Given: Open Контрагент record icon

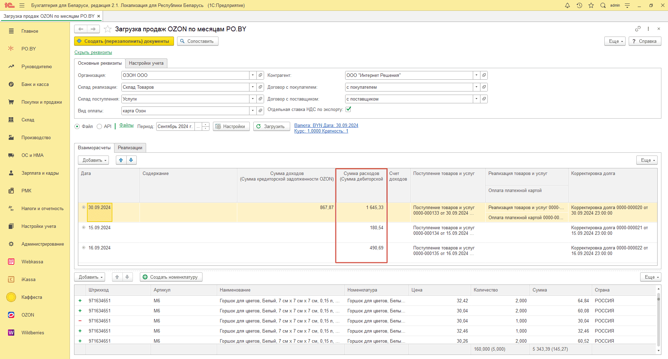Looking at the screenshot, I should tap(484, 75).
